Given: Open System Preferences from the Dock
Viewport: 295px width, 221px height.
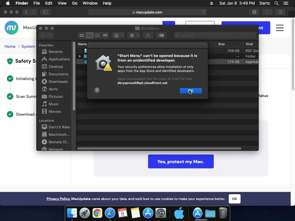Looking at the screenshot, I should [x=160, y=213].
